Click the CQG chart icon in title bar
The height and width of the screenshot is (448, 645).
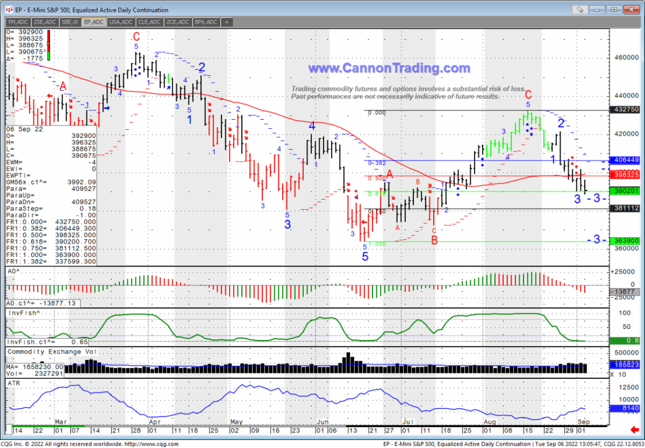tap(9, 10)
